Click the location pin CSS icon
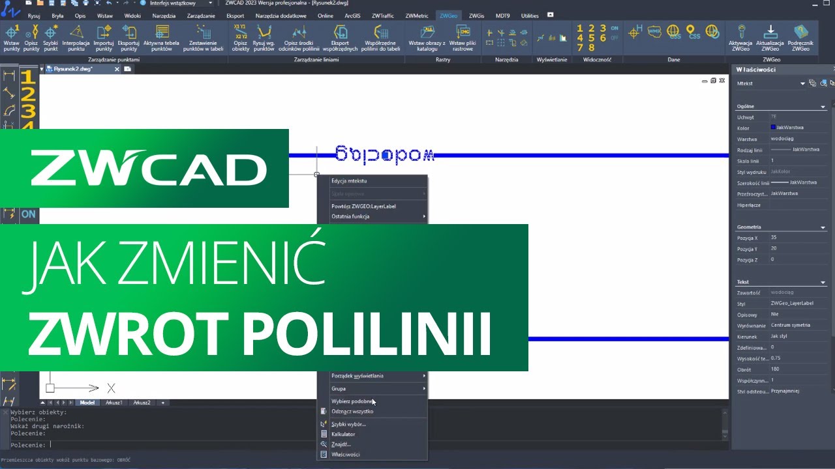The image size is (835, 469). [x=693, y=31]
